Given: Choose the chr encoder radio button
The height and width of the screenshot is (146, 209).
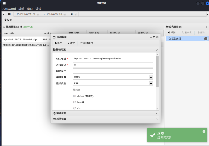Looking at the screenshot, I should tap(75, 108).
